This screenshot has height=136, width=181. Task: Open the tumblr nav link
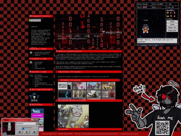tap(87, 36)
